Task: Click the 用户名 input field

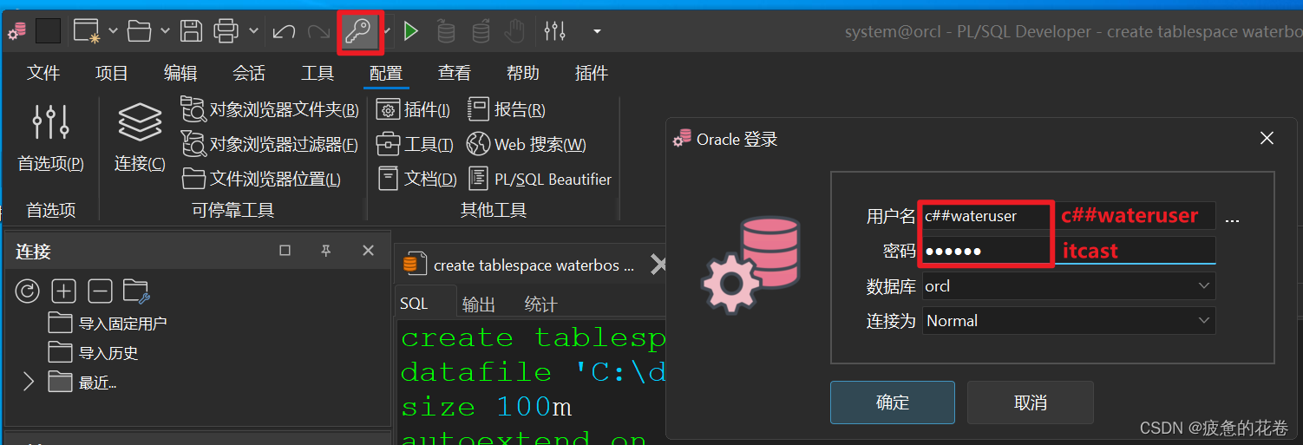Action: coord(1069,216)
